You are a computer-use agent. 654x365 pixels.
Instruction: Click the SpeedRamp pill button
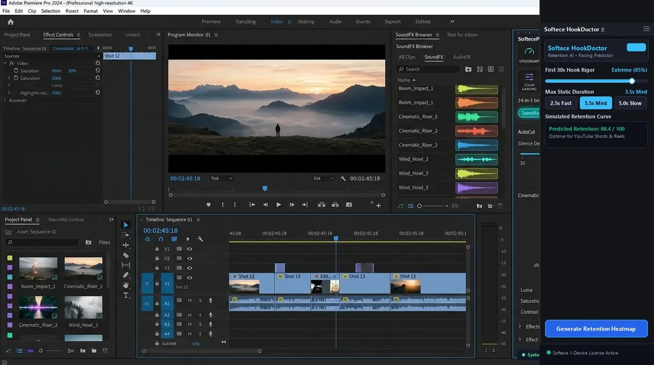529,113
